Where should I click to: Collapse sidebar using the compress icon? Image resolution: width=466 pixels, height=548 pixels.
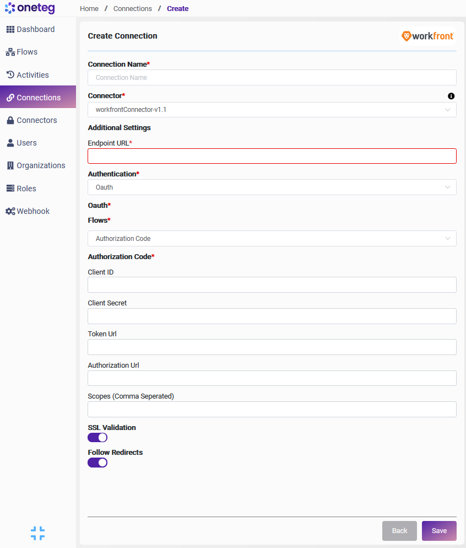38,533
